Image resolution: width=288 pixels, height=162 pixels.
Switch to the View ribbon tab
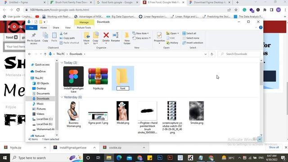point(68,27)
